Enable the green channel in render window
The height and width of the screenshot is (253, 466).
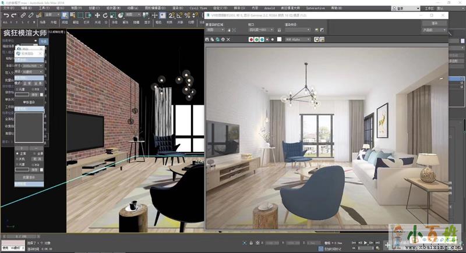point(257,40)
